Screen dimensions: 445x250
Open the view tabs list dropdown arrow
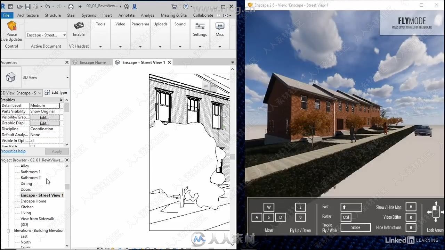click(x=233, y=62)
